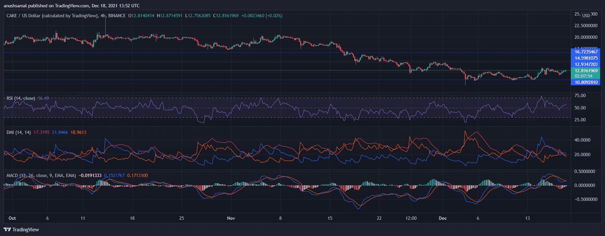605x236 pixels.
Task: Select the RSI (14, close) indicator label
Action: (x=21, y=98)
